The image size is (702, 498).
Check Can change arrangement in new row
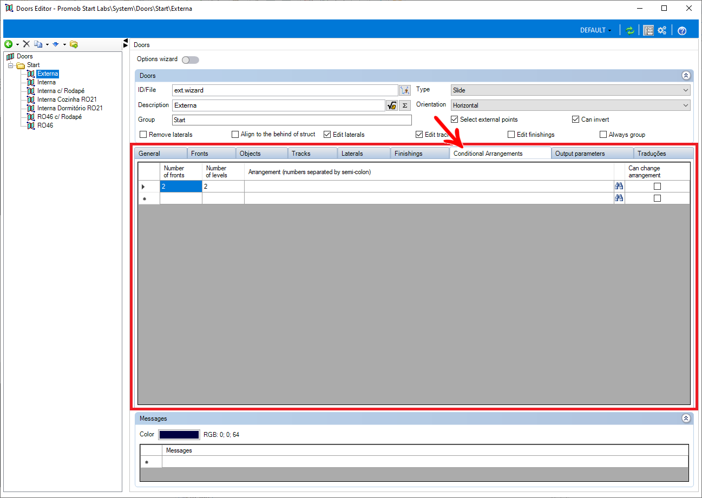pyautogui.click(x=658, y=198)
